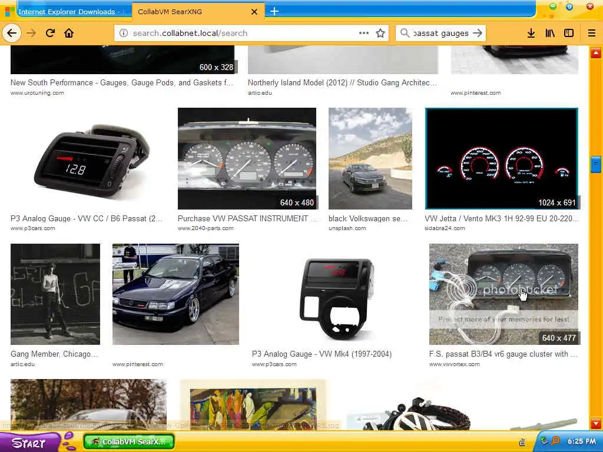Open 'P3 Analog Gauge - VW CC / B6 Passat' title
This screenshot has height=452, width=603.
point(87,218)
